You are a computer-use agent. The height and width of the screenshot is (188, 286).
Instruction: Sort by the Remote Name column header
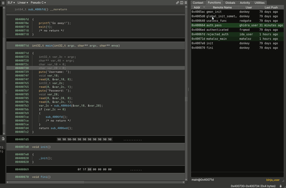(x=222, y=7)
